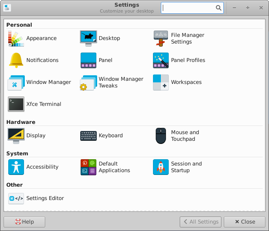
Task: Click the Settings Editor label
Action: 45,198
